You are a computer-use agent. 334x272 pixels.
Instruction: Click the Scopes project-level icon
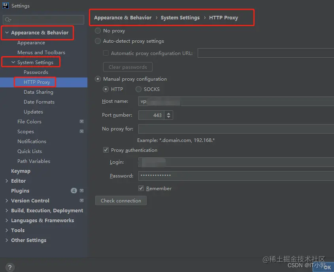[81, 131]
